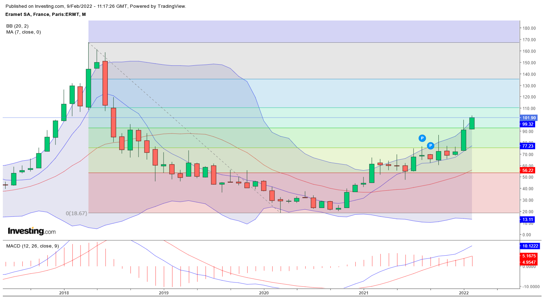Click the 5.1675 MACD value tag
This screenshot has width=544, height=298.
[x=529, y=256]
